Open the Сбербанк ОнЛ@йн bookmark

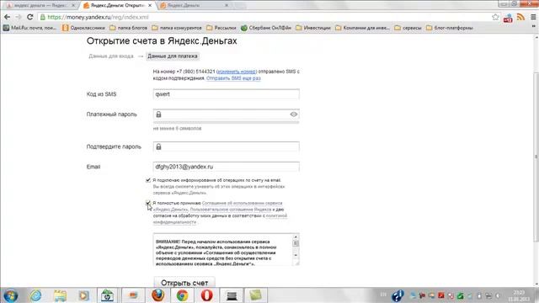266,28
